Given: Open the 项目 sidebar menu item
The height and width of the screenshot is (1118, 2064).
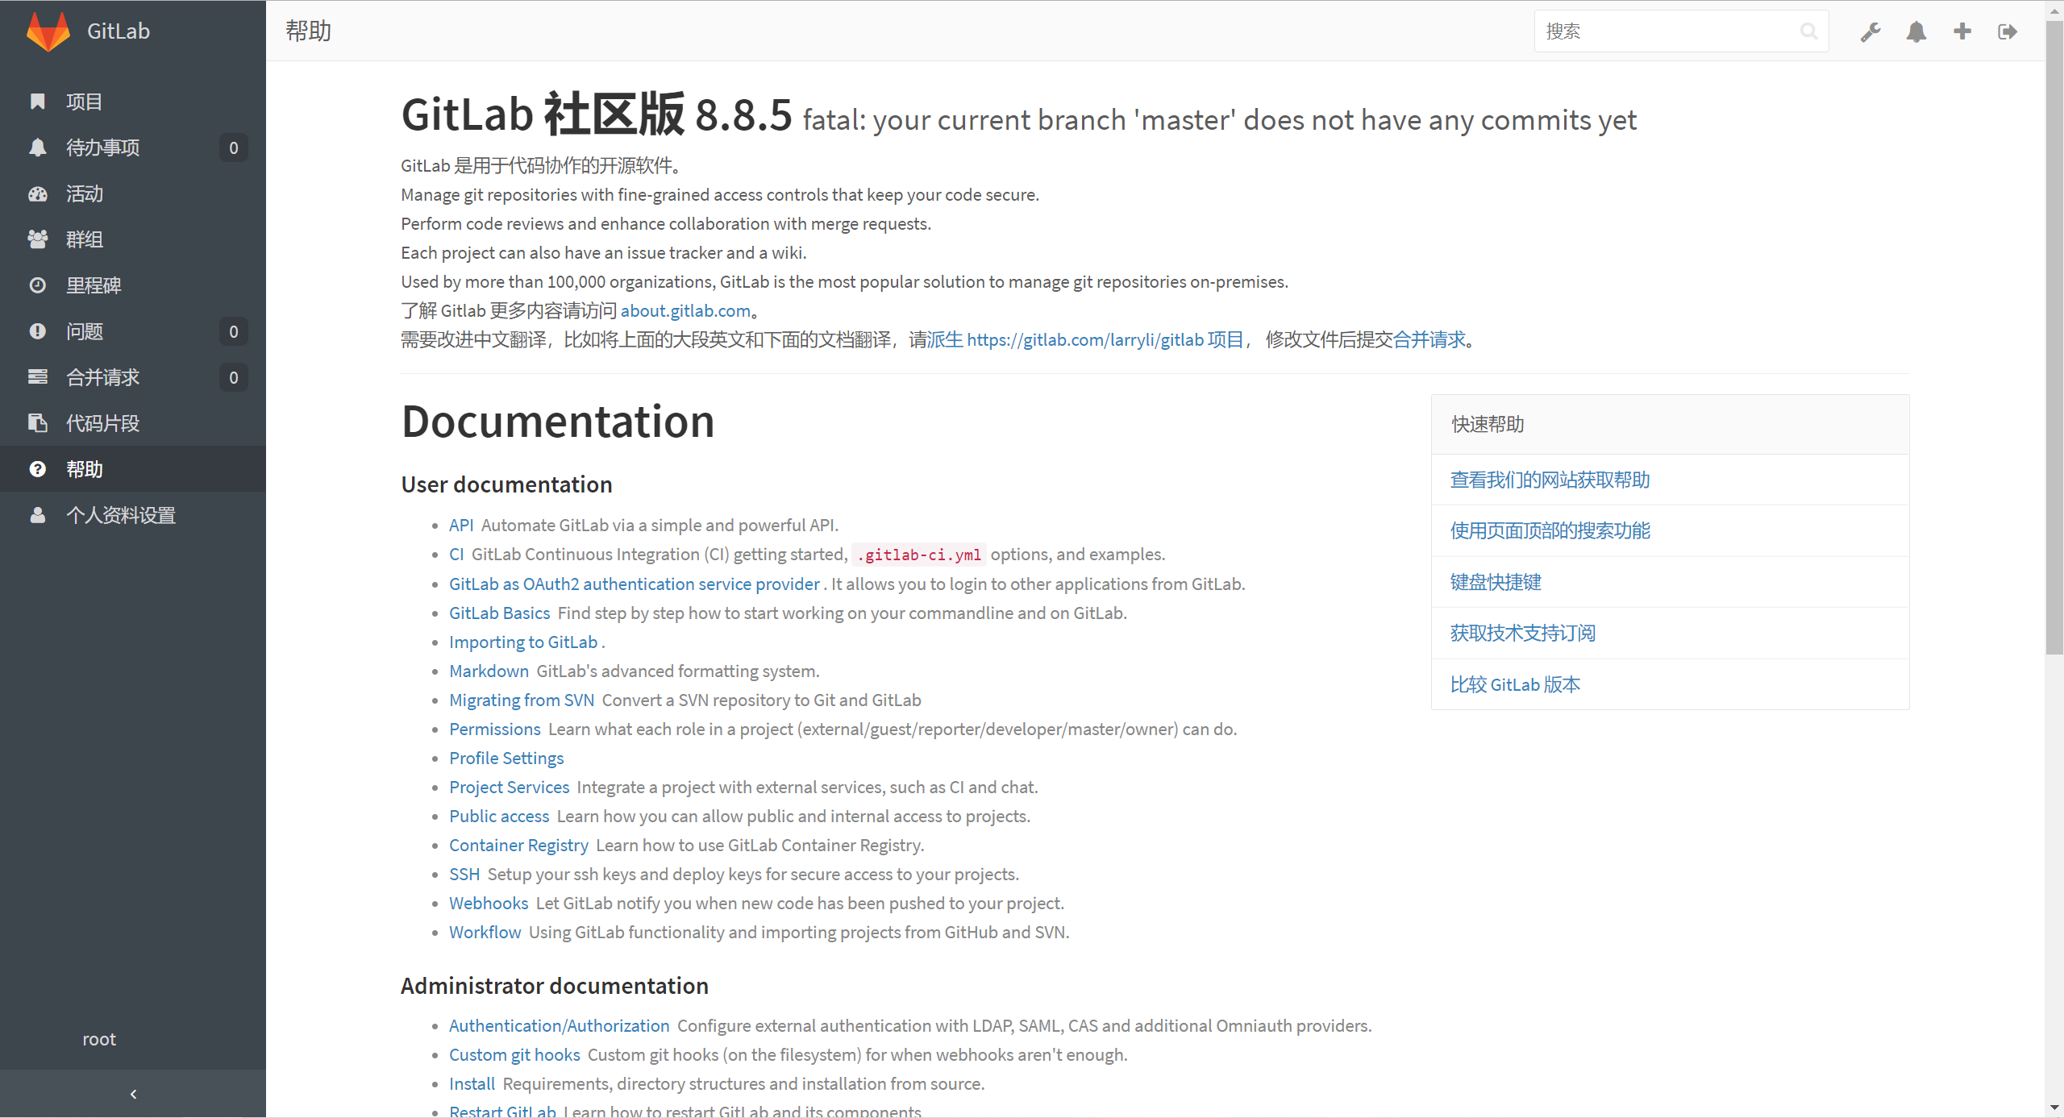Looking at the screenshot, I should pos(133,102).
